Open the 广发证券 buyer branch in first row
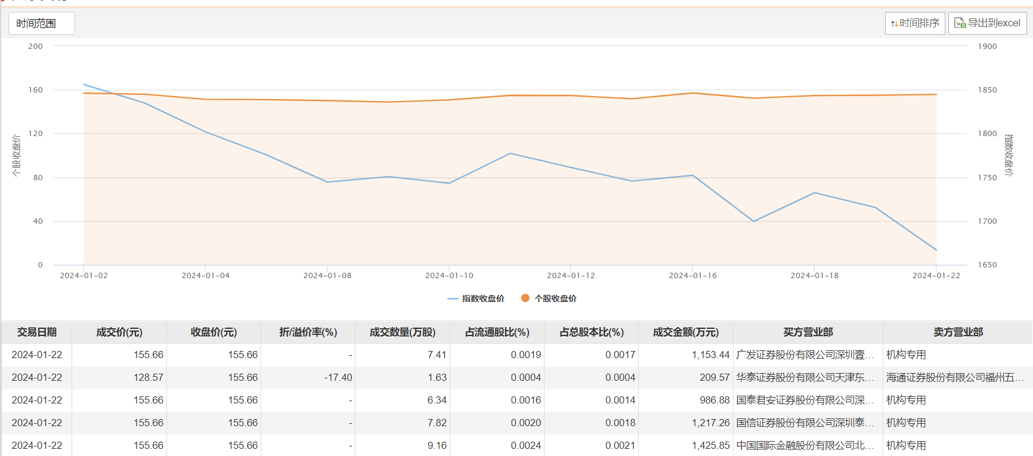Viewport: 1033px width, 456px height. [805, 355]
